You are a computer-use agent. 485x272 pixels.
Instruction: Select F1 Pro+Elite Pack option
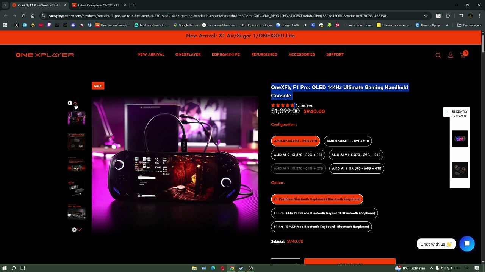[324, 213]
